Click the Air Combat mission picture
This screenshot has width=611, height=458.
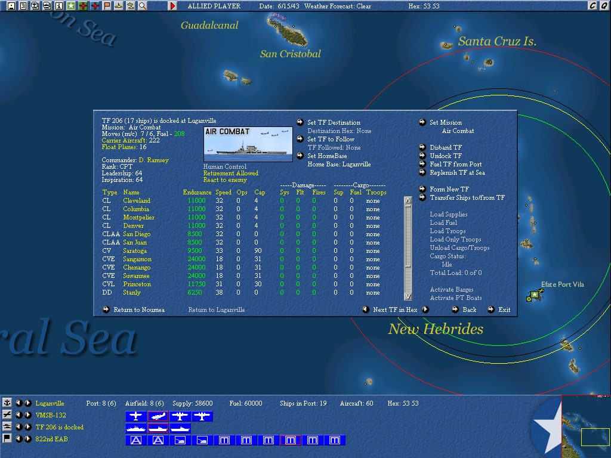click(248, 144)
